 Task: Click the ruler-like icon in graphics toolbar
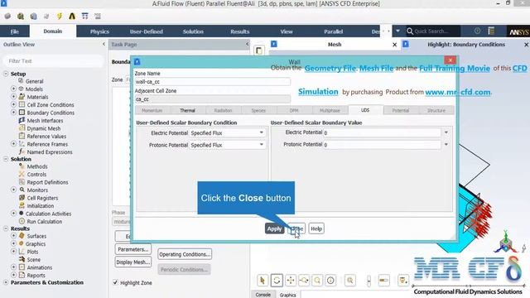(383, 280)
